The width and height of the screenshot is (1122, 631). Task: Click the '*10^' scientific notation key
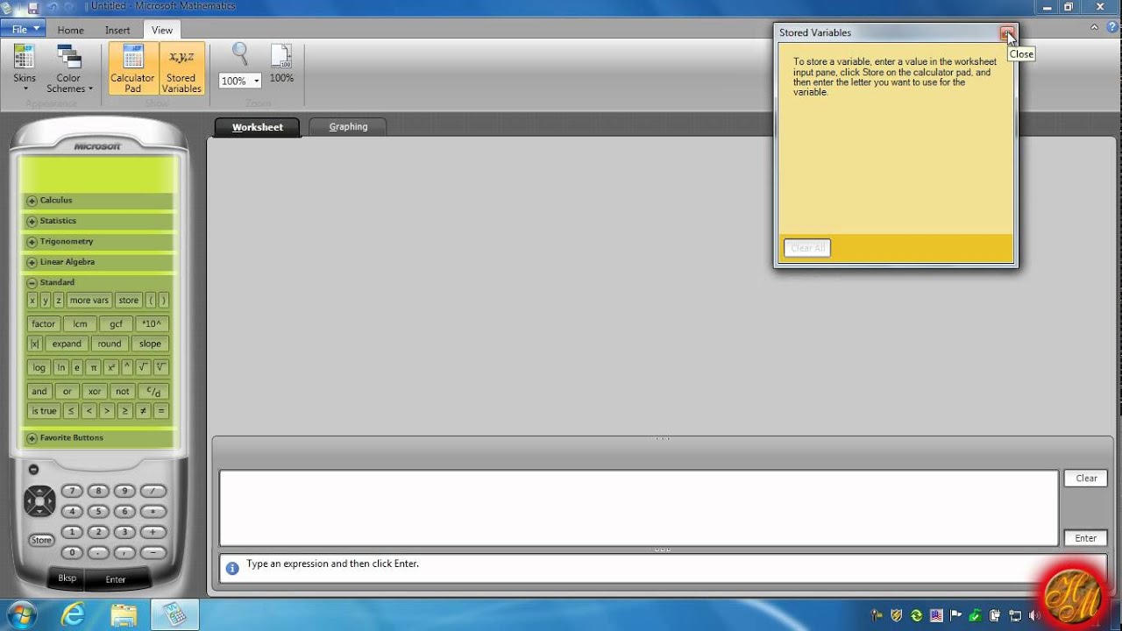click(153, 324)
